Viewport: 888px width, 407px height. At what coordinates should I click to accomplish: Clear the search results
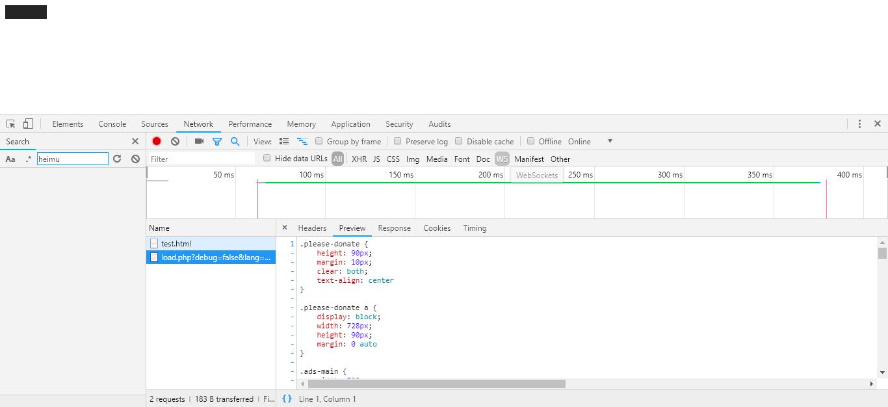tap(135, 159)
